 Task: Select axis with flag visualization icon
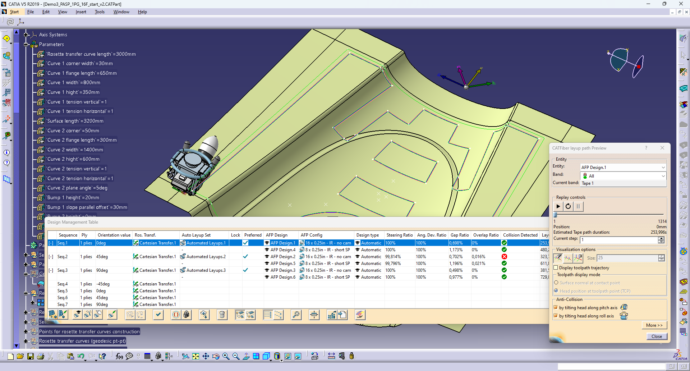coord(578,258)
